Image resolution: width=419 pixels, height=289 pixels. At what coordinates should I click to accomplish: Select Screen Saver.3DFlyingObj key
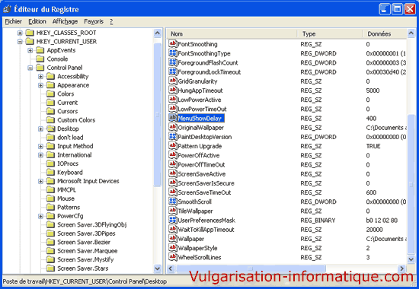pos(92,224)
